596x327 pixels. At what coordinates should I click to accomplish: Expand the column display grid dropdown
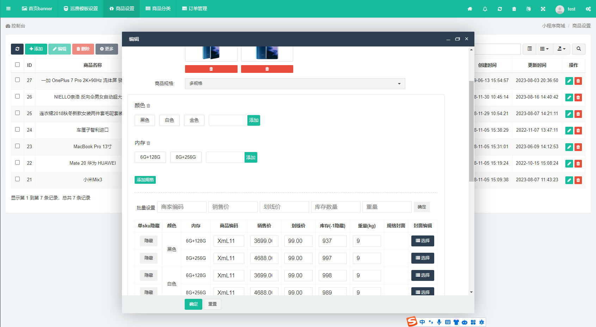544,49
